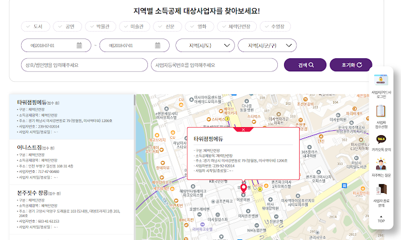Screen dimensions: 401x240
Task: Click the red location pin on the map
Action: (244, 189)
